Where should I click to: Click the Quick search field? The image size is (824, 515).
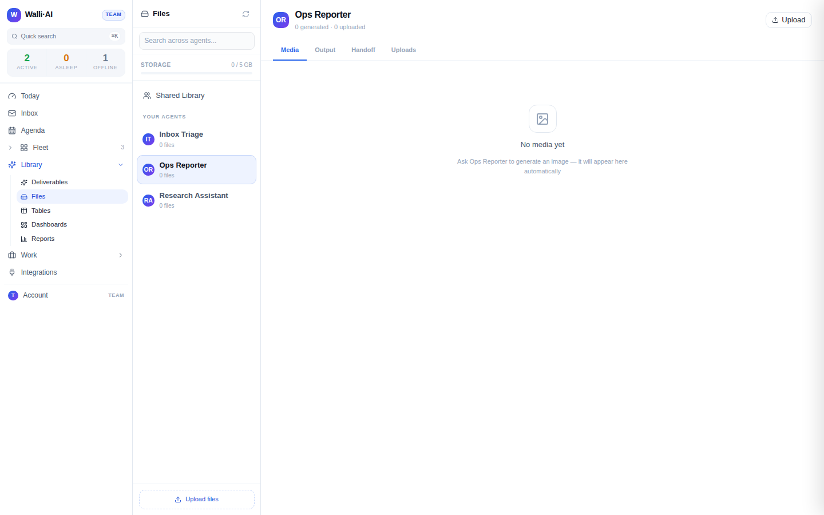click(x=66, y=36)
